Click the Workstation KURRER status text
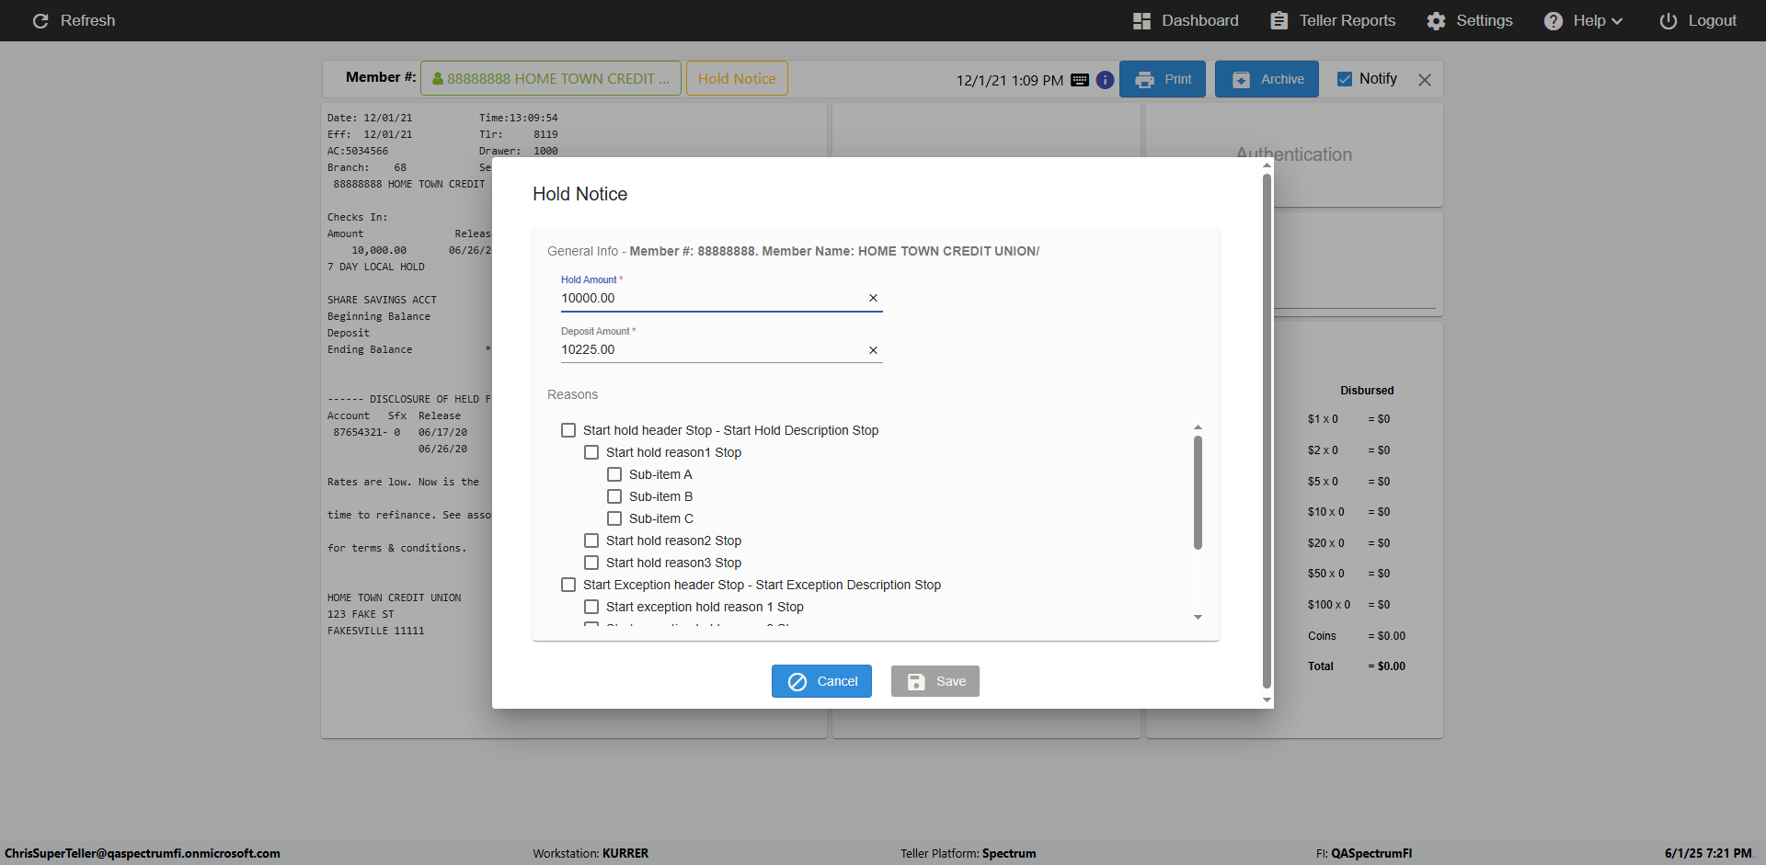The height and width of the screenshot is (865, 1766). 591,853
